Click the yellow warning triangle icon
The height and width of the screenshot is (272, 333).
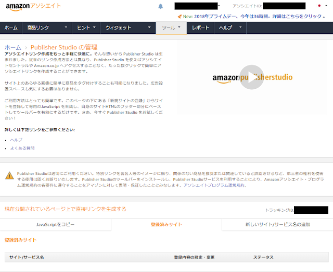point(9,175)
